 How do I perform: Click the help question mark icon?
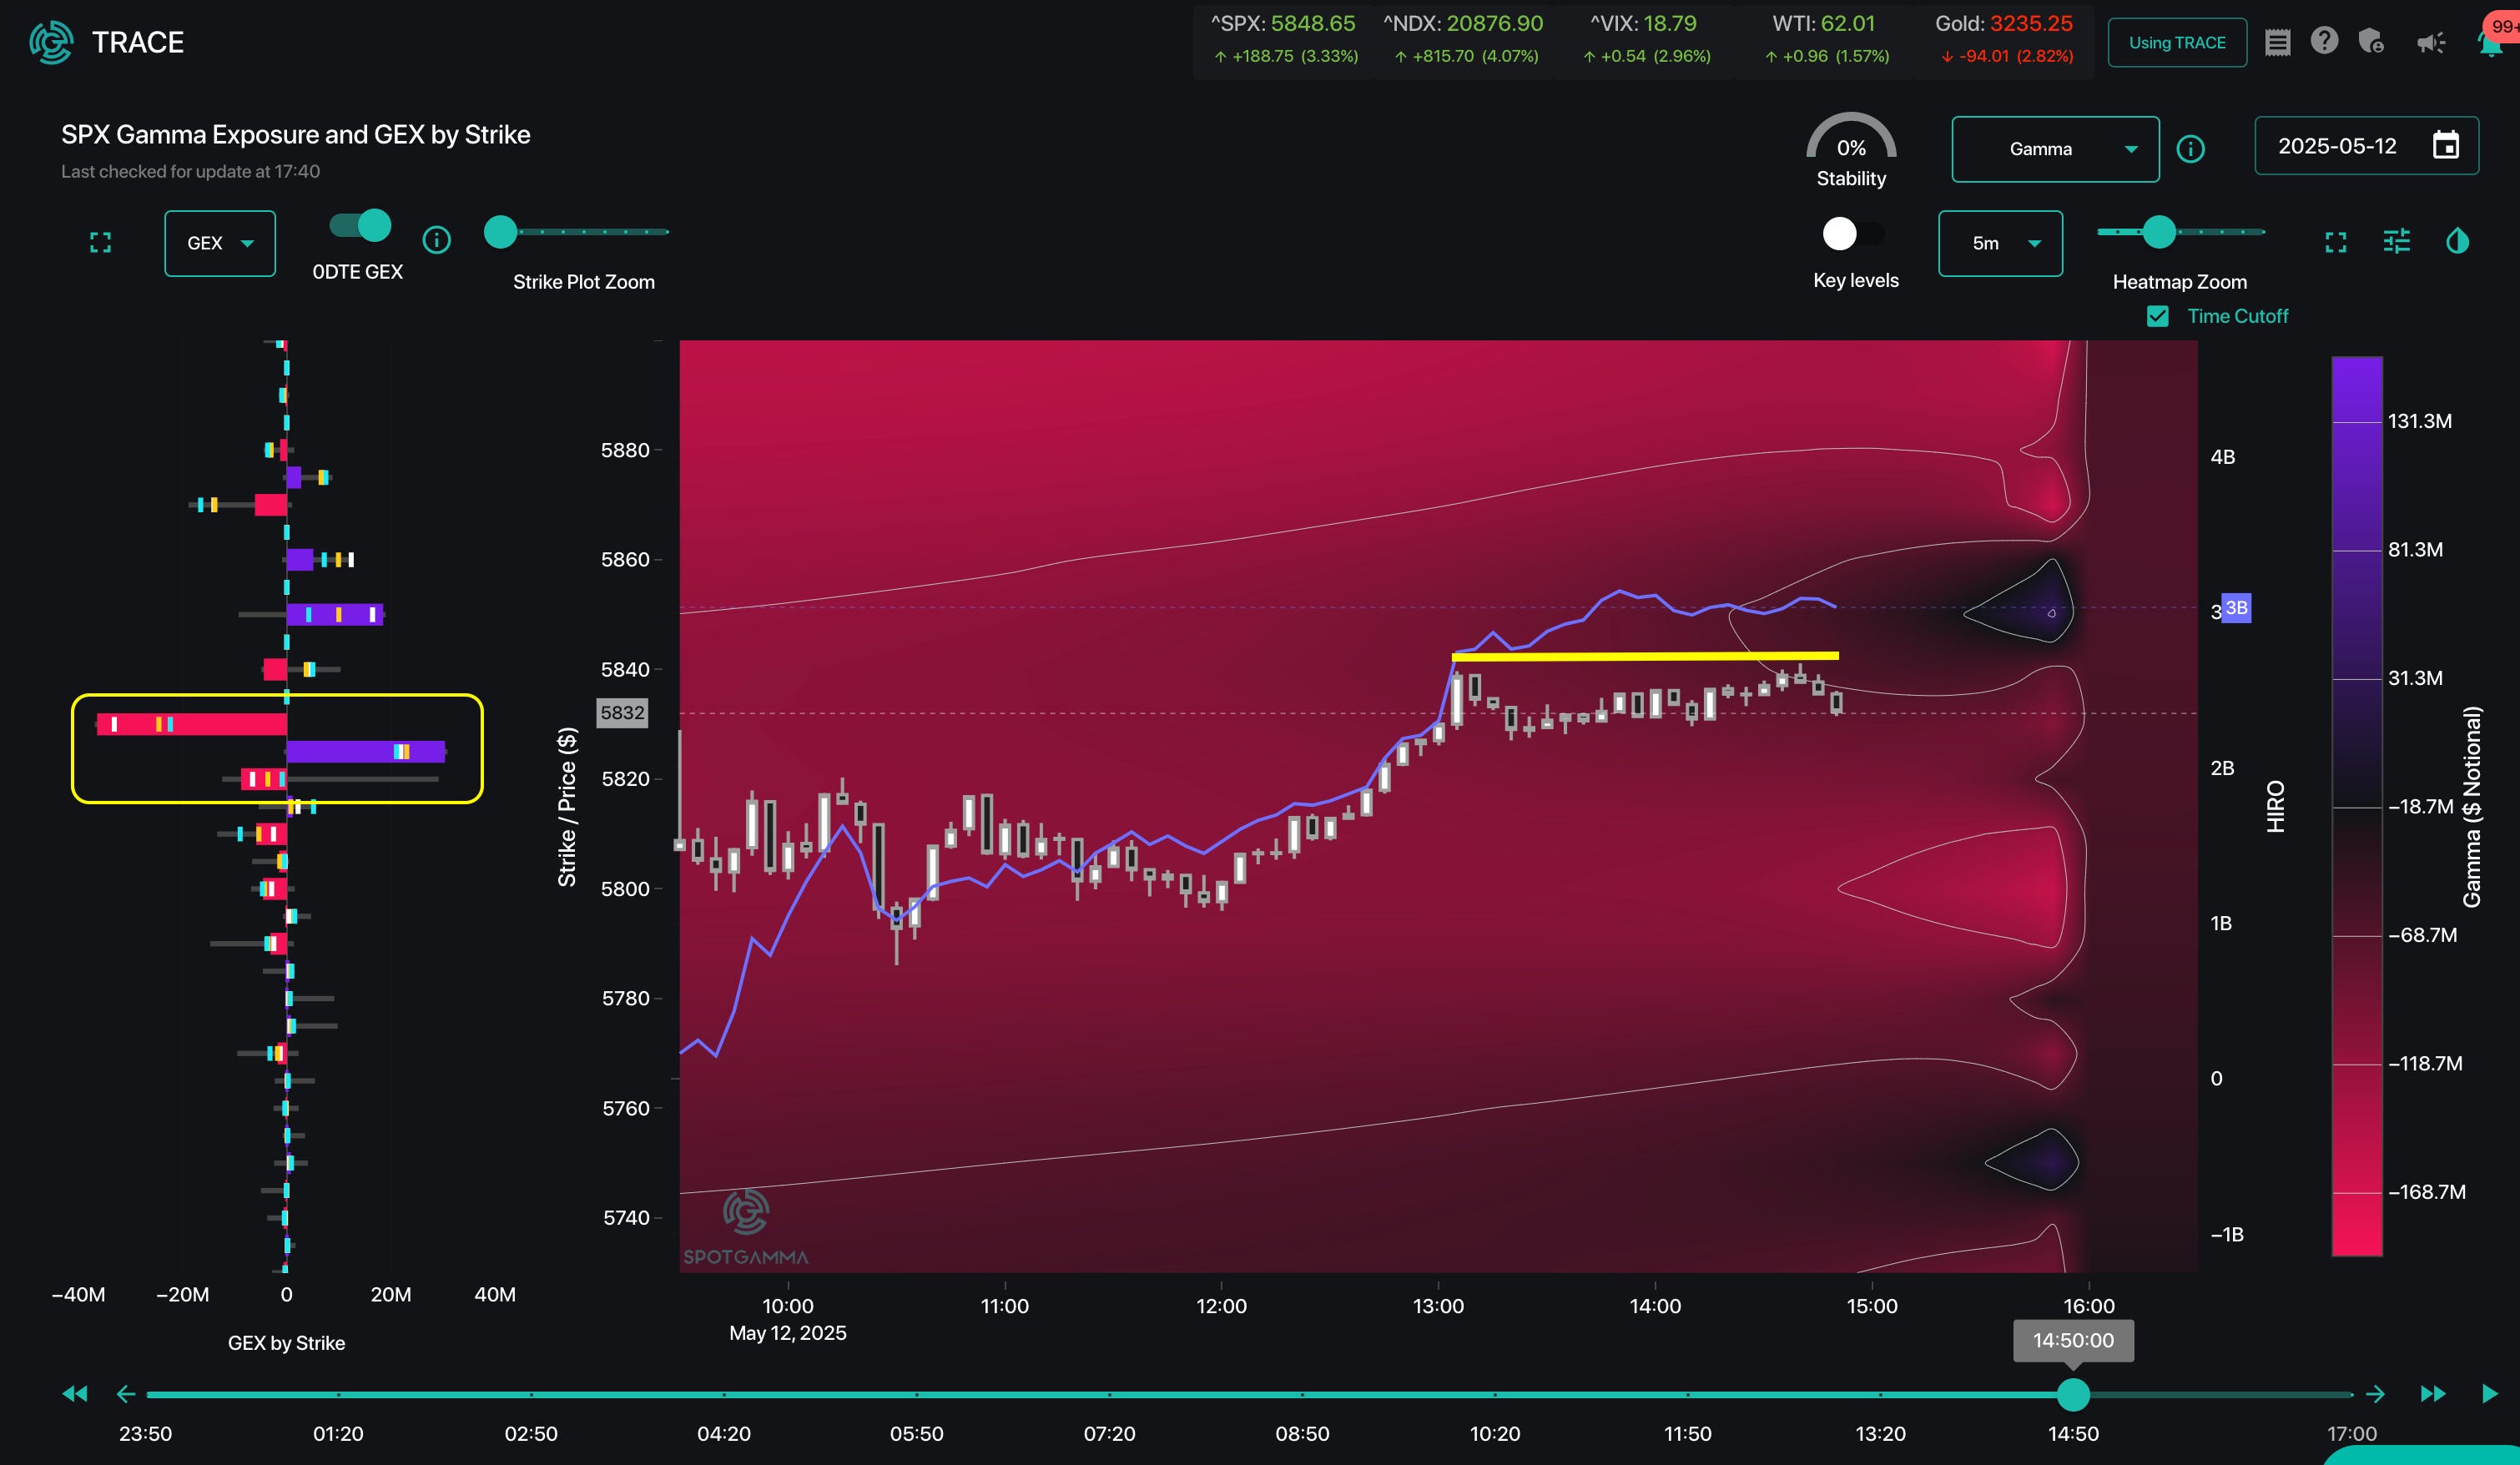pyautogui.click(x=2324, y=41)
